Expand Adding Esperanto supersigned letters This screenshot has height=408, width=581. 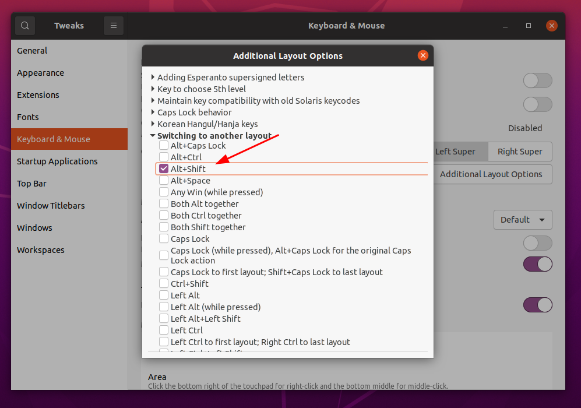pos(153,78)
